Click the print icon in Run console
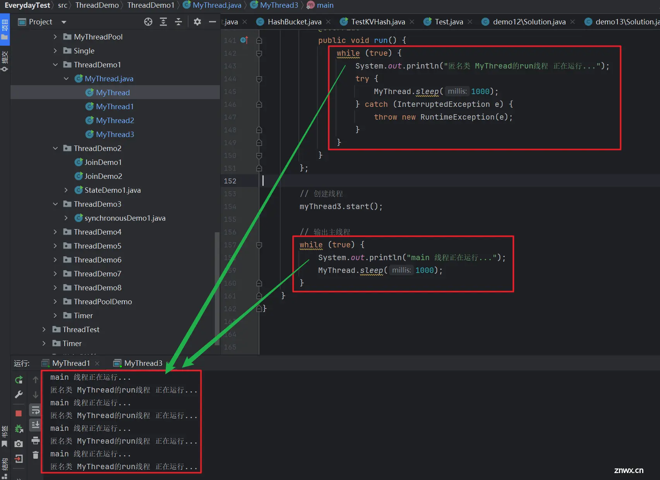Image resolution: width=660 pixels, height=480 pixels. click(36, 441)
